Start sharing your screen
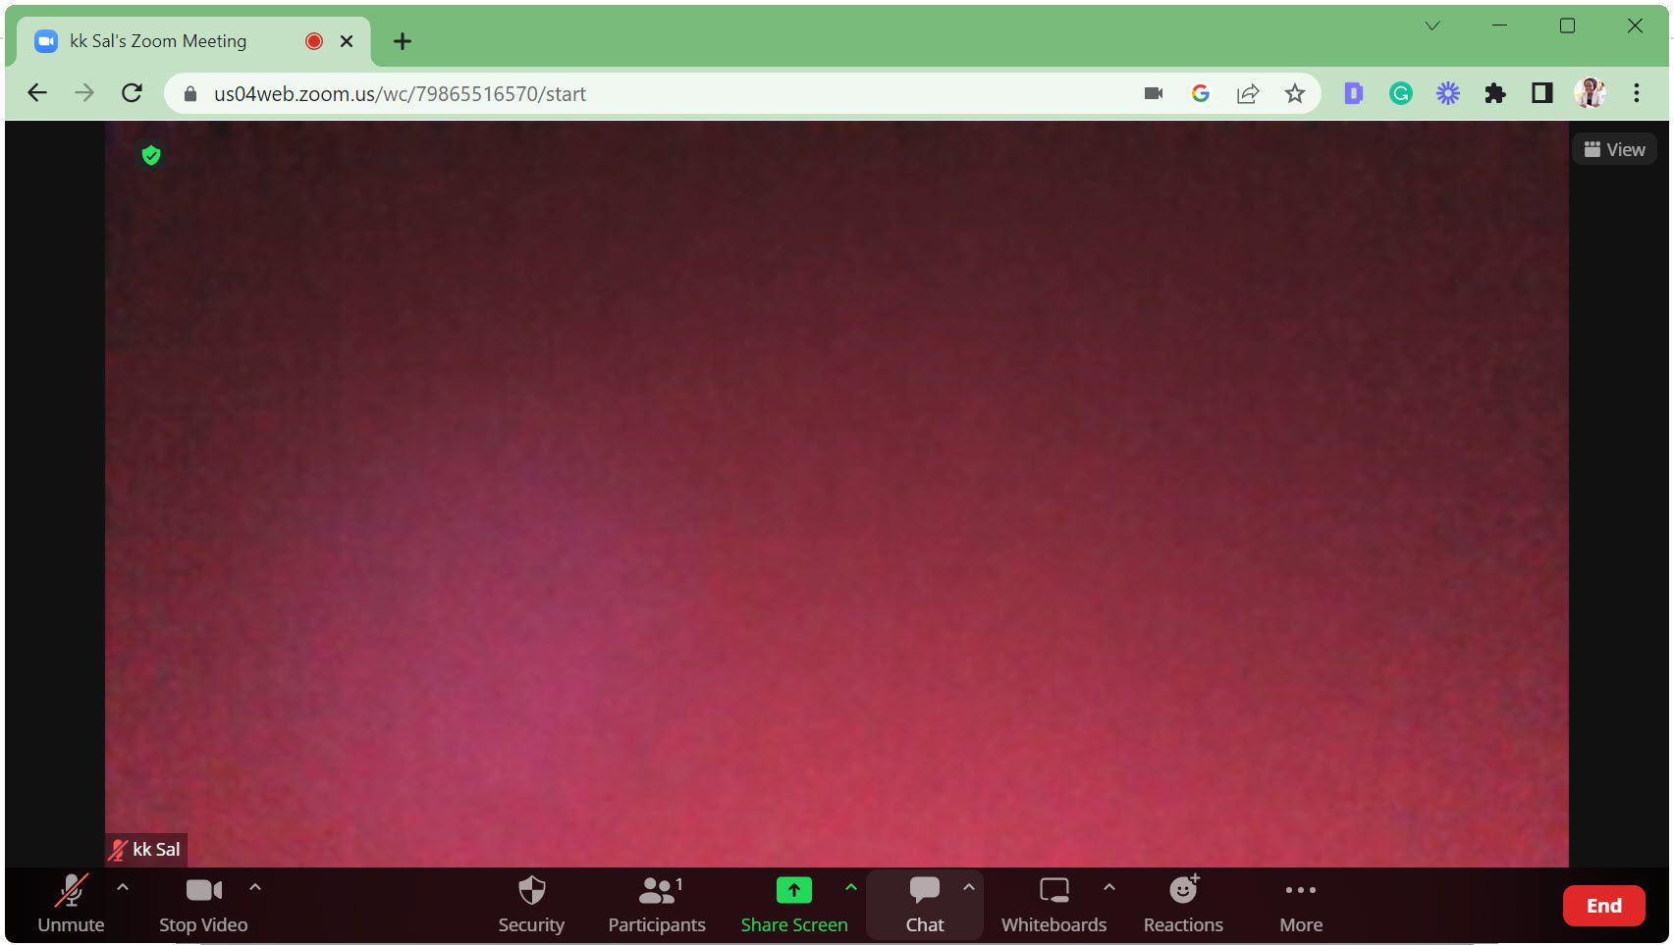The width and height of the screenshot is (1674, 945). point(793,903)
